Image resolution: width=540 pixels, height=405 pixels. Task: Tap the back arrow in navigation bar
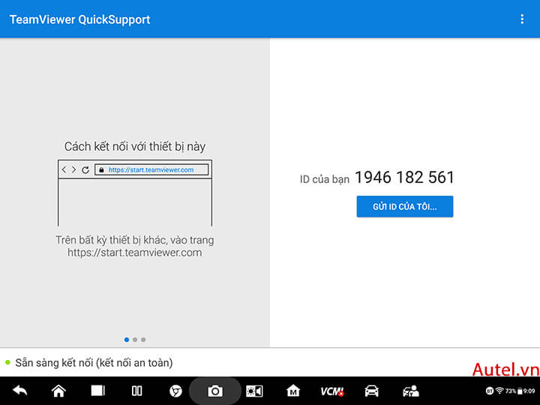pos(20,391)
